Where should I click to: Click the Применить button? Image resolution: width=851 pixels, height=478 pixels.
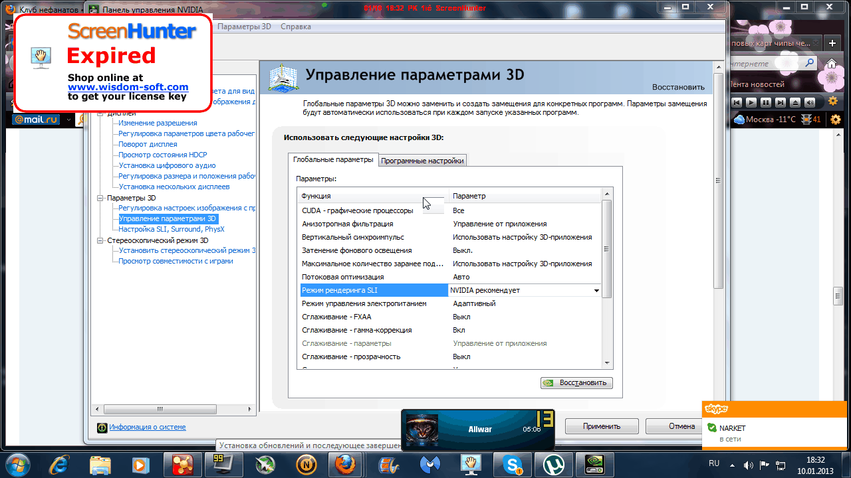(601, 426)
